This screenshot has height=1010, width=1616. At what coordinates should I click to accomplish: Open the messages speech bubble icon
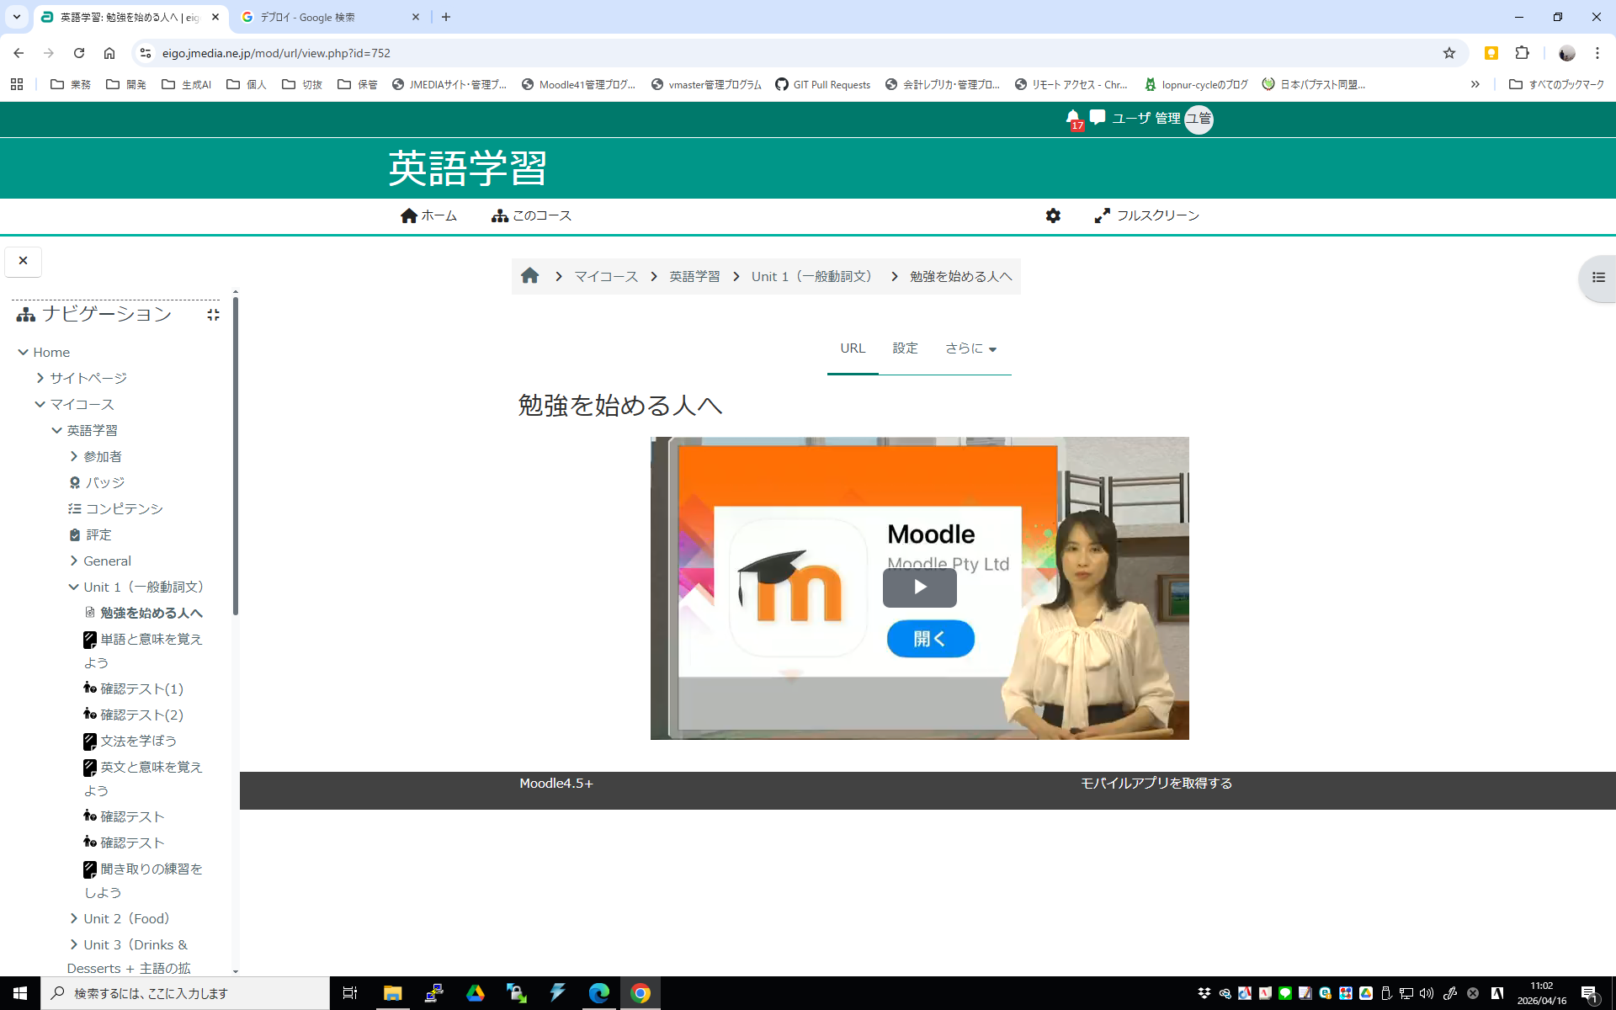pos(1098,118)
